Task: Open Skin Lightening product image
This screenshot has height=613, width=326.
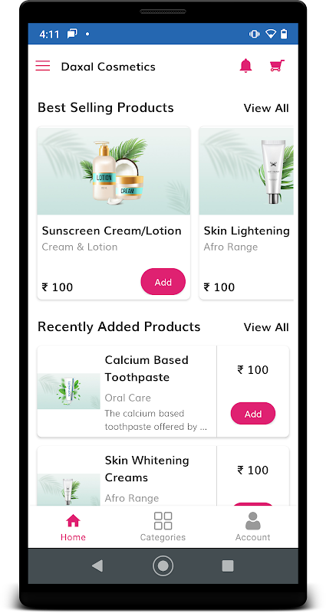Action: [246, 170]
